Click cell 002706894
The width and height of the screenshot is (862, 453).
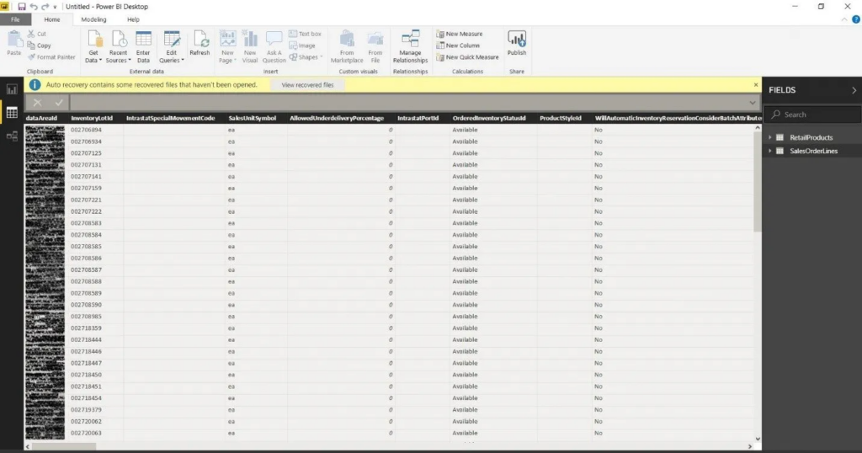point(87,130)
